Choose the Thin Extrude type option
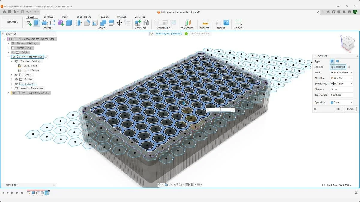360x202 pixels. [x=338, y=61]
